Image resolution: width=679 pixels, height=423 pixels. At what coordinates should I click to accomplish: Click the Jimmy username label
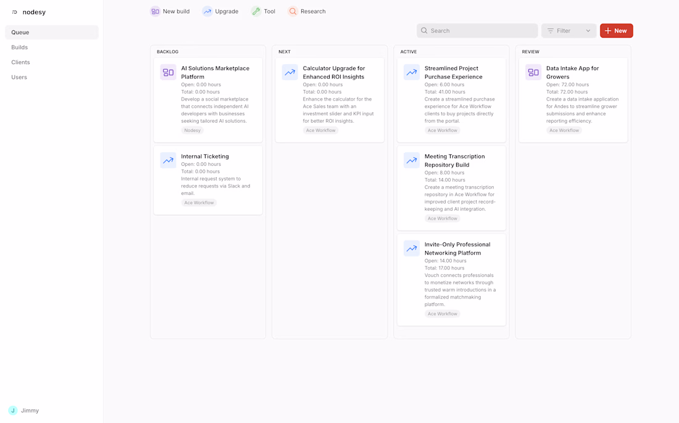(x=30, y=411)
